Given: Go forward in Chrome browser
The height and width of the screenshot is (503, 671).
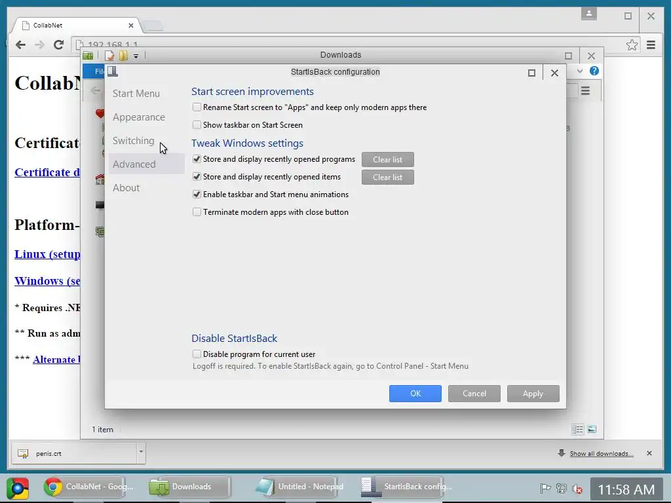Looking at the screenshot, I should [39, 45].
